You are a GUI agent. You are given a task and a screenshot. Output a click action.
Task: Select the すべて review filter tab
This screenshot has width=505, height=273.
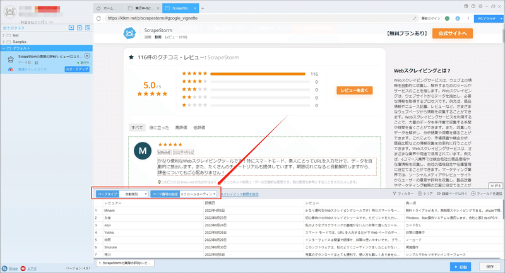pyautogui.click(x=137, y=127)
